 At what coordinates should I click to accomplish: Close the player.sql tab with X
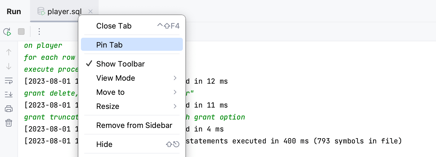click(x=90, y=11)
